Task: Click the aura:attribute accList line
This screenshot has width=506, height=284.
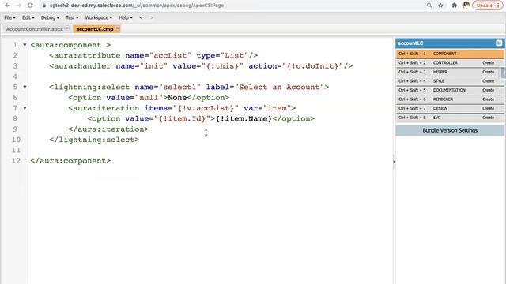Action: click(153, 55)
